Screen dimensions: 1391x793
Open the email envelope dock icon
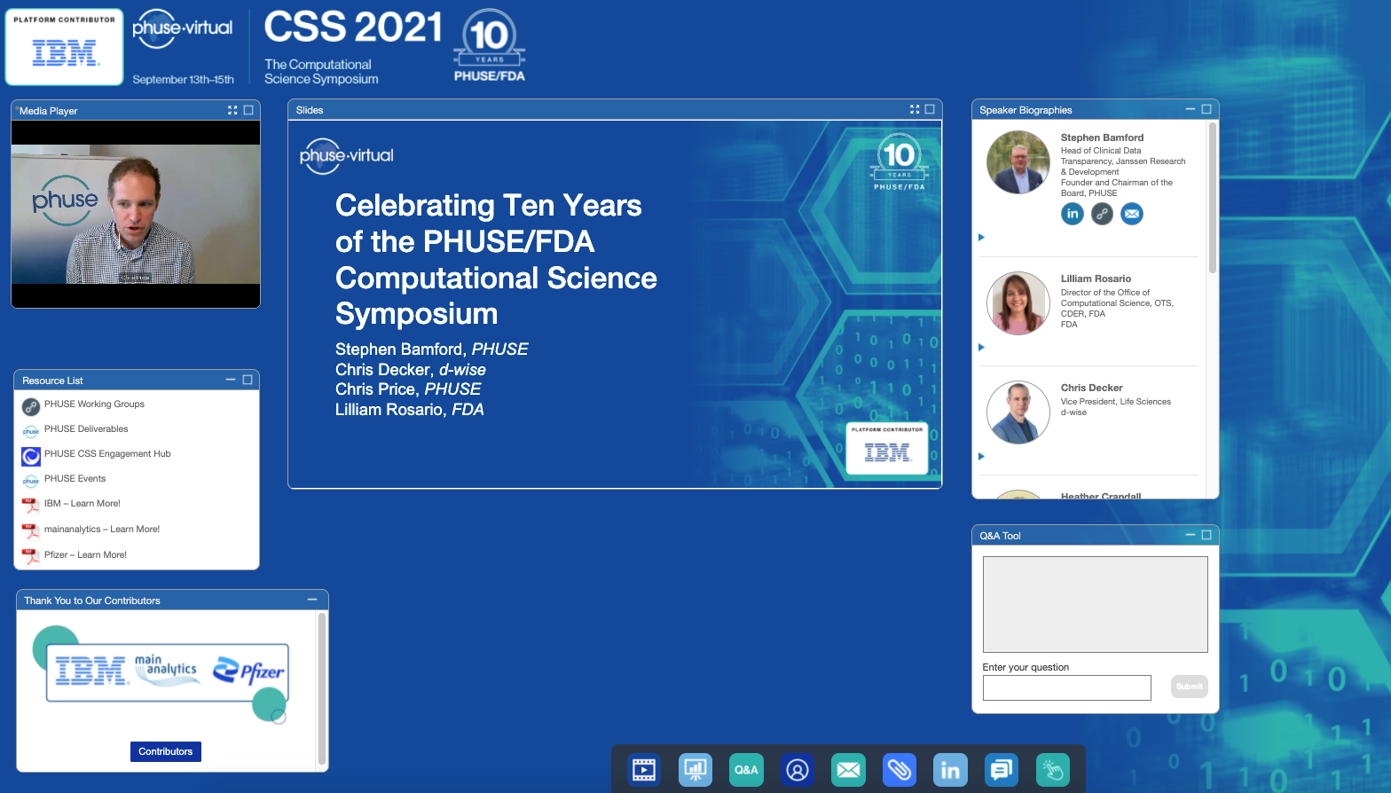click(x=848, y=770)
